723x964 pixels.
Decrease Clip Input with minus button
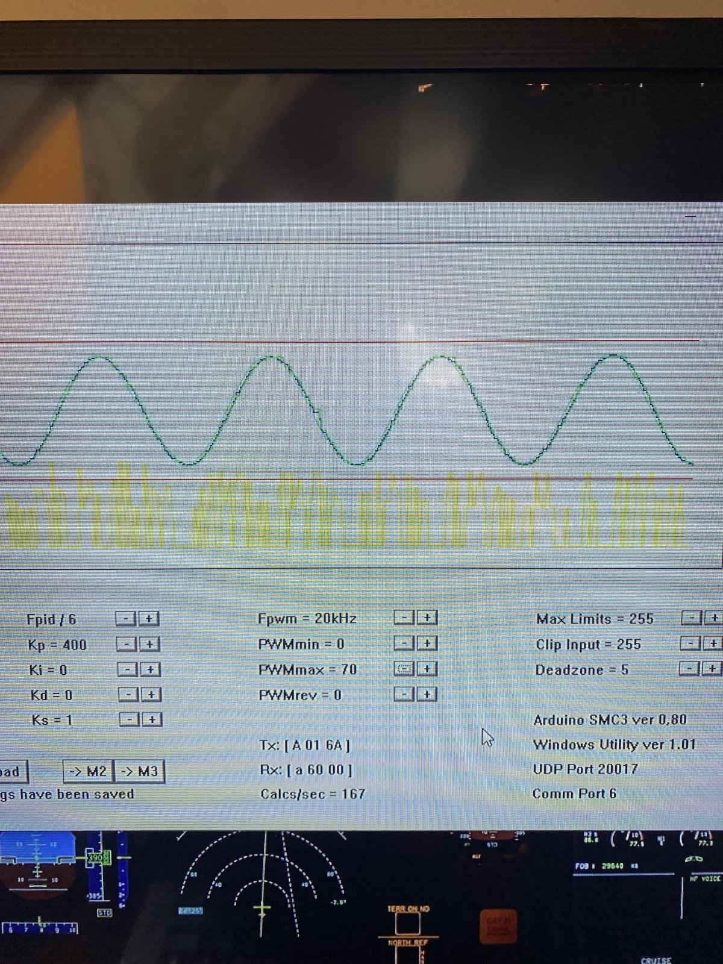tap(690, 643)
